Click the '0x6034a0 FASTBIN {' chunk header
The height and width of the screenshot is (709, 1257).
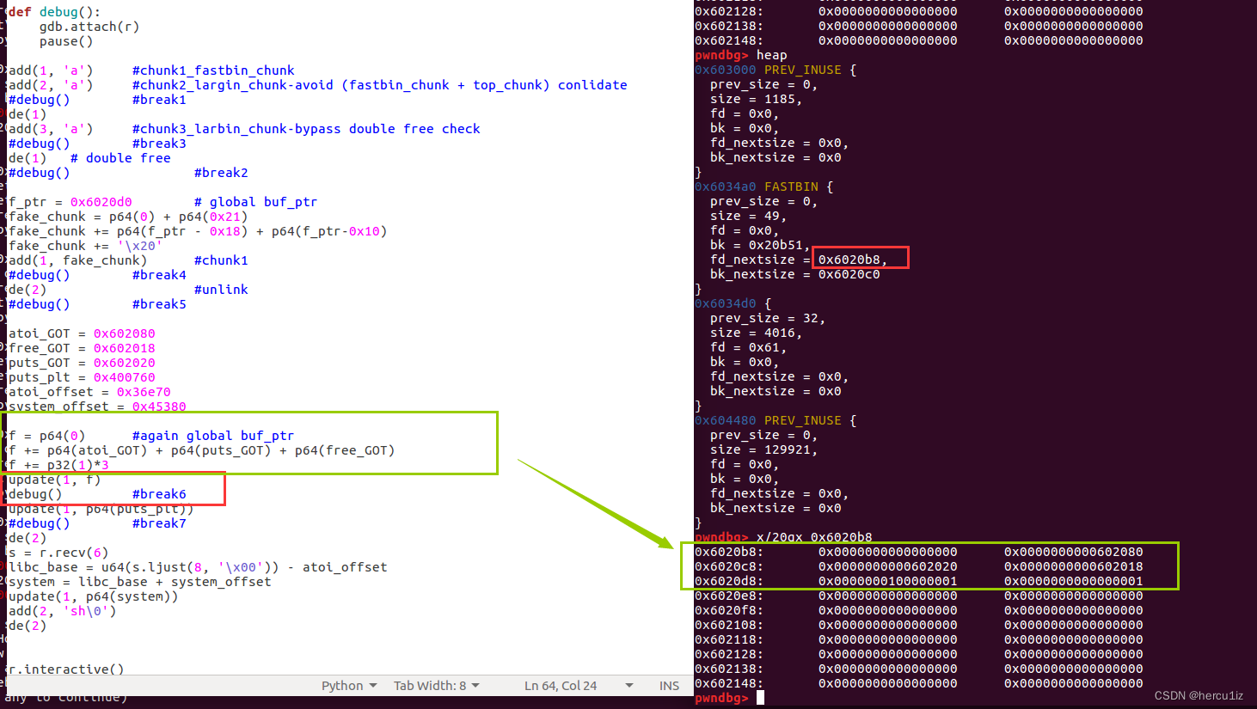763,186
